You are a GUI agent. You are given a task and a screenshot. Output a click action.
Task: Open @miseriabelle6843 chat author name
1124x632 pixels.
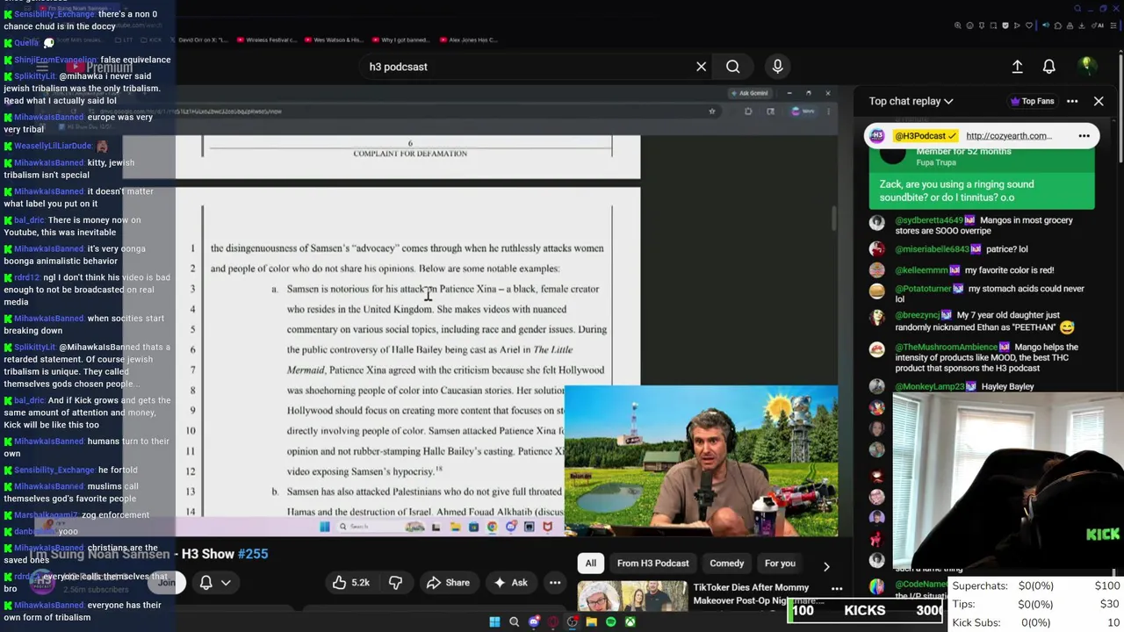click(x=932, y=249)
